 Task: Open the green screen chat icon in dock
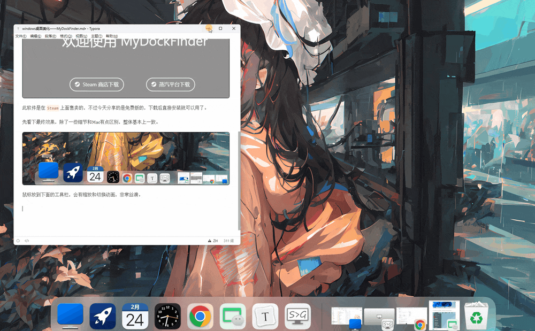(x=233, y=316)
